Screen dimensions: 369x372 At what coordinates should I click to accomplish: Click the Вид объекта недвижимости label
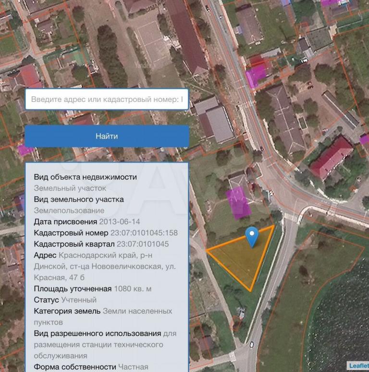tap(85, 177)
